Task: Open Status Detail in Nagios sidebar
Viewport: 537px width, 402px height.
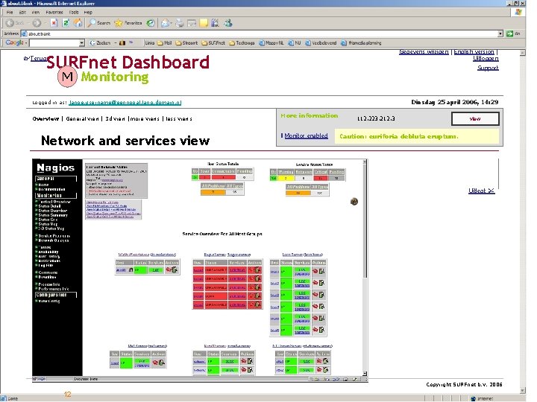Action: click(49, 206)
